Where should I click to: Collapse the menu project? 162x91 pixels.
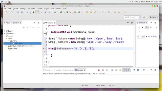(x=5, y=36)
